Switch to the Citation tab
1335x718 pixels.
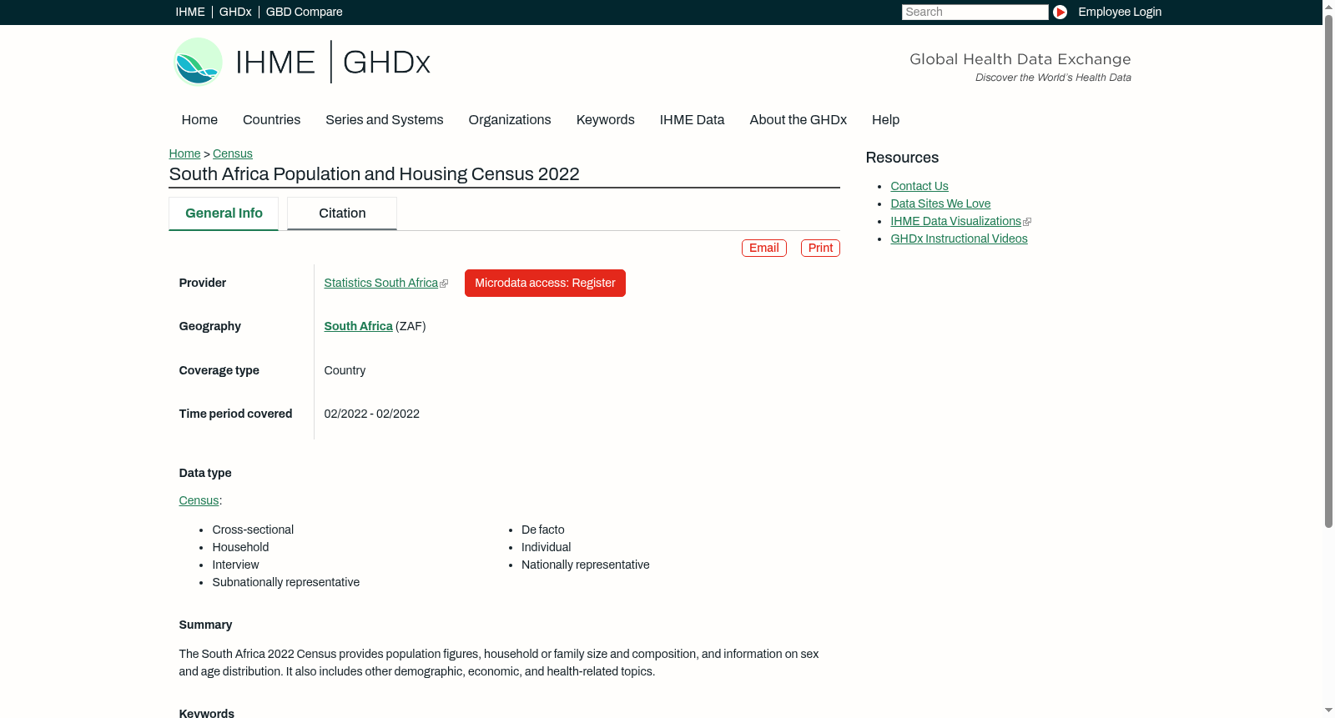click(x=342, y=213)
